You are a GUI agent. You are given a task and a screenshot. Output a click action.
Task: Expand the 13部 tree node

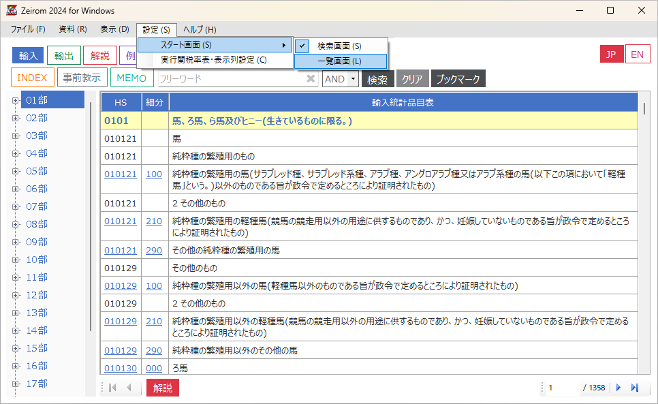pos(16,313)
